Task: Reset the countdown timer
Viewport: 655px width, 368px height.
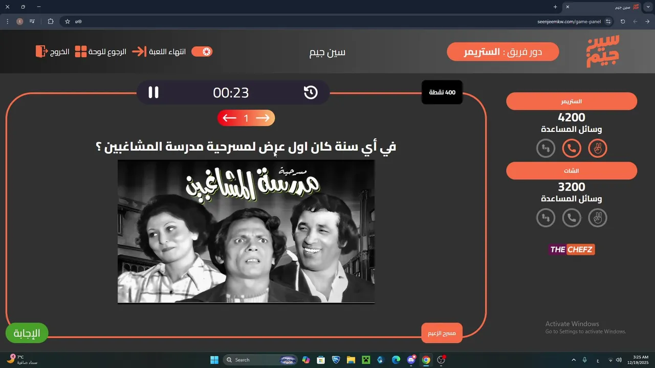Action: click(311, 93)
